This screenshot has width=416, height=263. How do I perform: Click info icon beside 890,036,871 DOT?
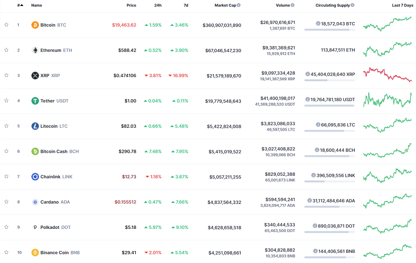pos(315,226)
